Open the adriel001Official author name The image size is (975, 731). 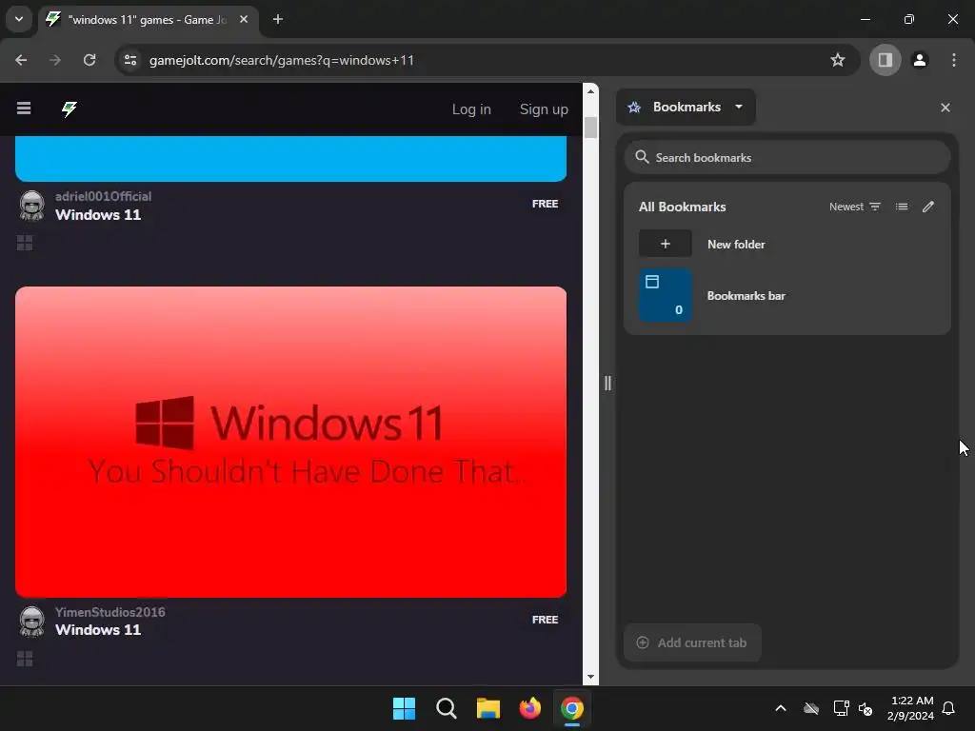coord(103,196)
